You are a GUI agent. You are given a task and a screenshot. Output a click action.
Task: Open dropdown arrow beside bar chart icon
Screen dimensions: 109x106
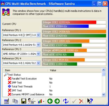(43, 101)
